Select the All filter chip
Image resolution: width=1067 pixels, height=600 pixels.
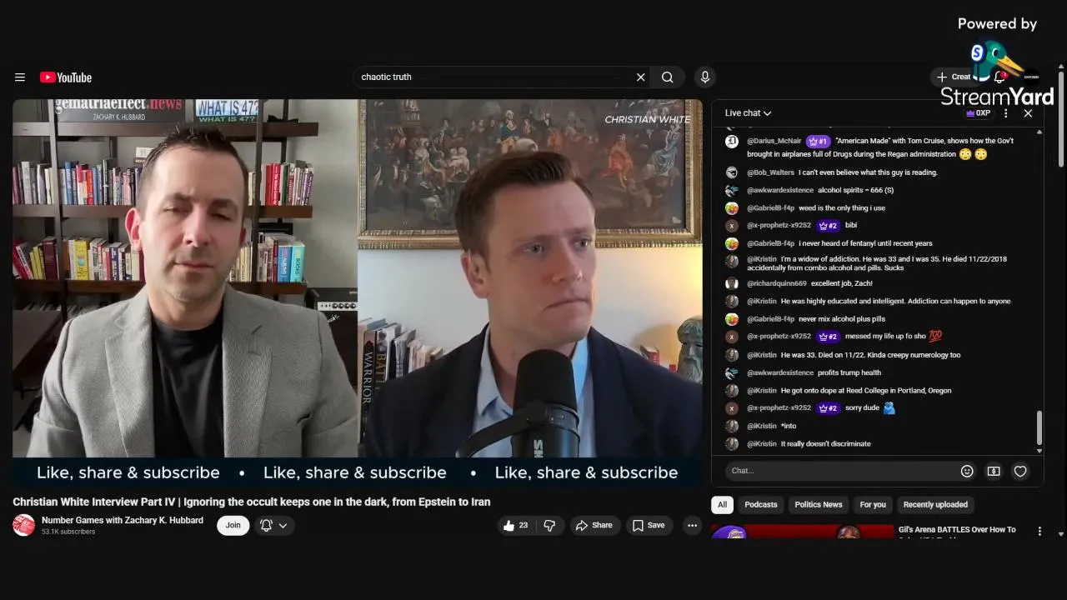tap(722, 504)
